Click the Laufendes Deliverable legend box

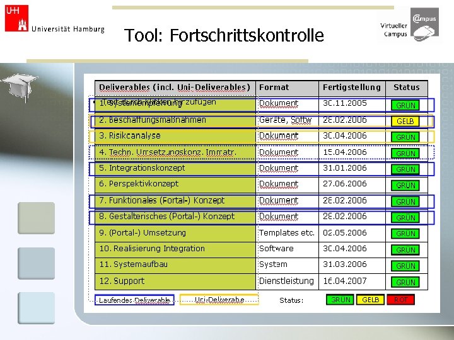click(x=134, y=300)
